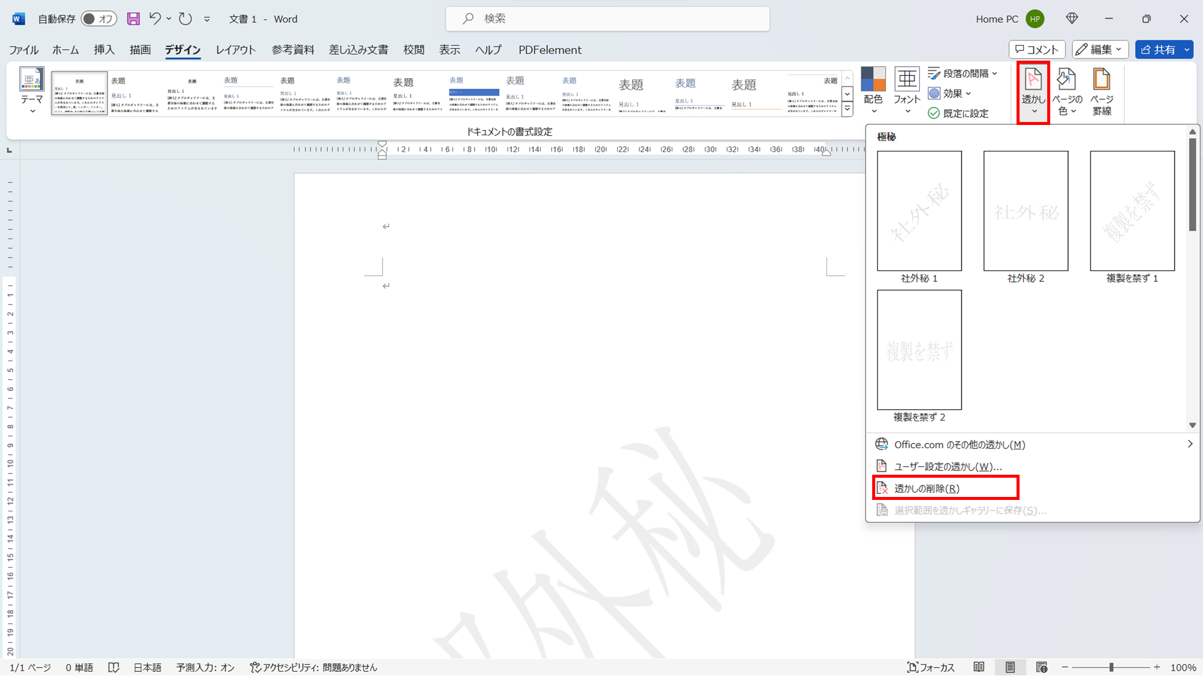Screen dimensions: 1203x676
Task: Open the 校閲 tab
Action: tap(414, 50)
